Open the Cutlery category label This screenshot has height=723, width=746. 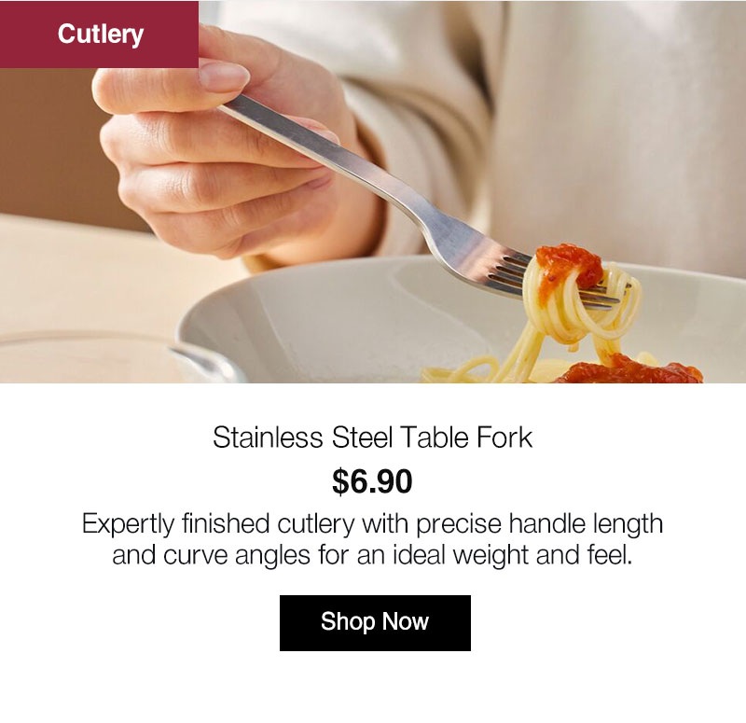99,35
